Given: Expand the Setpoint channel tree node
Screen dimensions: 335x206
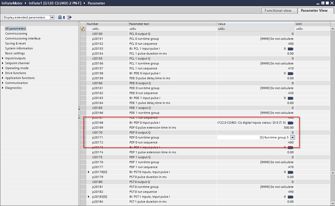Looking at the screenshot, I should point(3,63).
